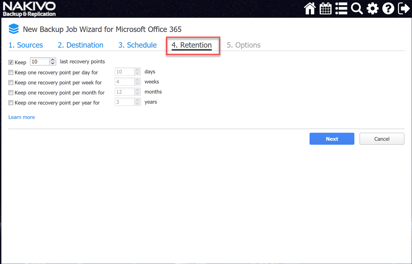Go to the Home dashboard icon
Viewport: 412px width, 264px height.
pyautogui.click(x=310, y=9)
